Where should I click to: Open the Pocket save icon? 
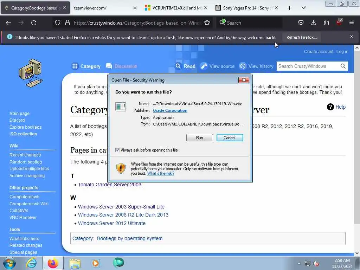click(x=301, y=23)
